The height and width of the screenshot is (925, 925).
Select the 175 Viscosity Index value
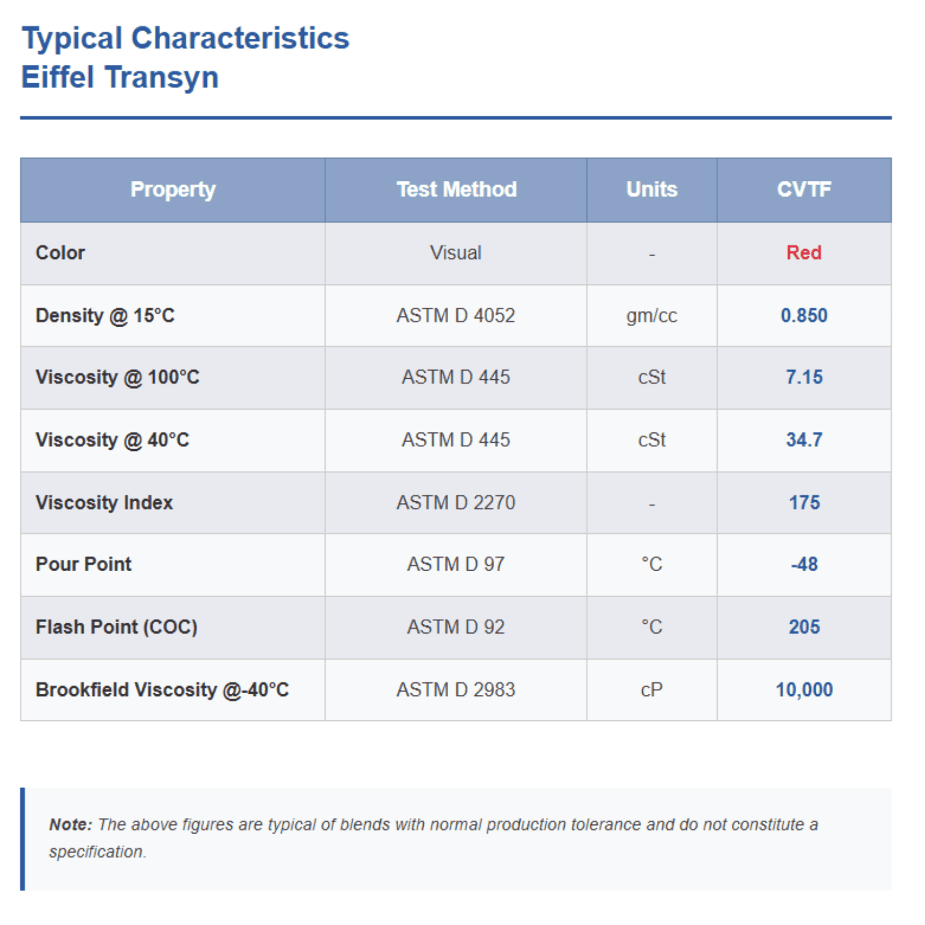pyautogui.click(x=804, y=503)
